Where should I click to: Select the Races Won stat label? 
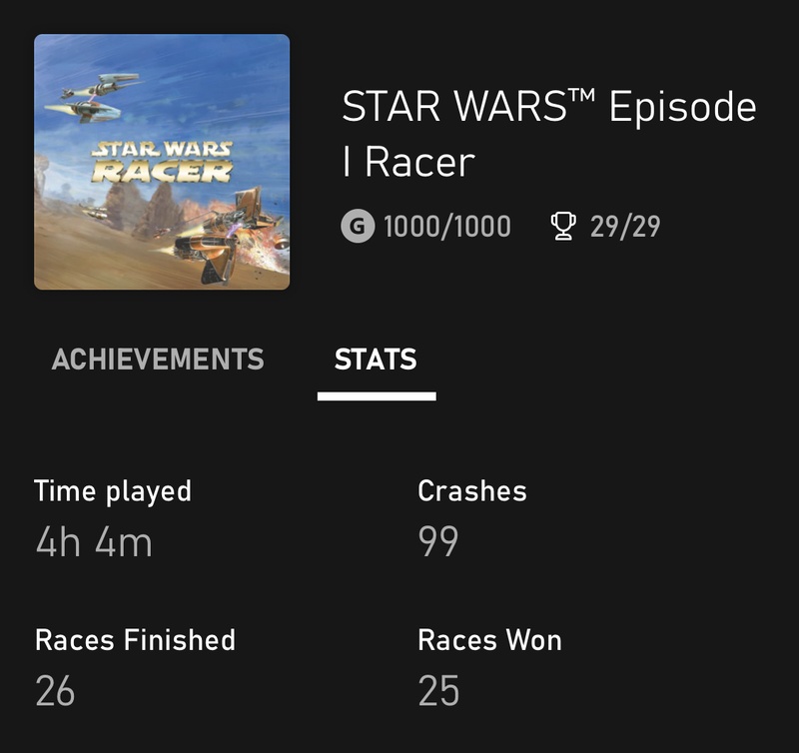coord(489,640)
